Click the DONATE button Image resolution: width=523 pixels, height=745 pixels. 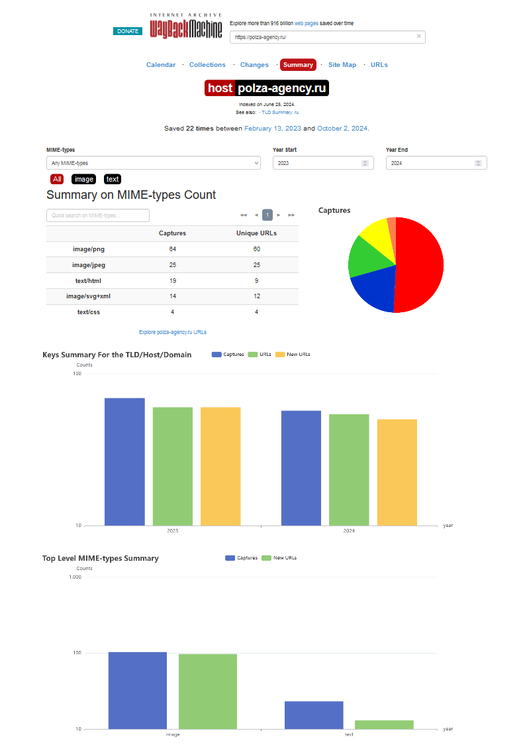(128, 31)
